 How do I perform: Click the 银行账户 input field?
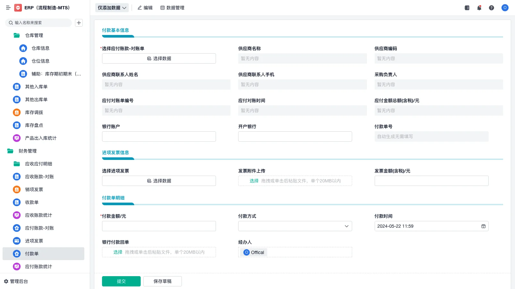coord(159,136)
